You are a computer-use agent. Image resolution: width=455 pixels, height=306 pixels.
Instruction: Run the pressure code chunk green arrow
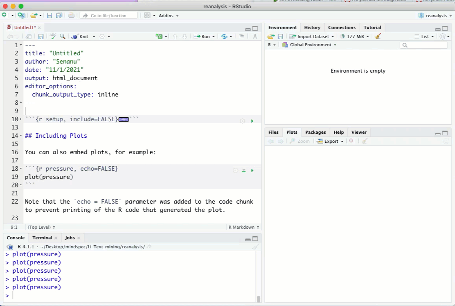[x=252, y=170]
